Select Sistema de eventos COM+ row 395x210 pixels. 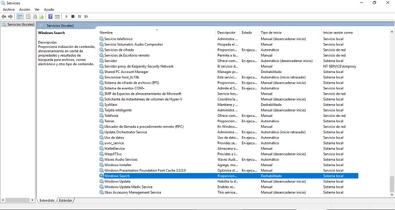(229, 88)
